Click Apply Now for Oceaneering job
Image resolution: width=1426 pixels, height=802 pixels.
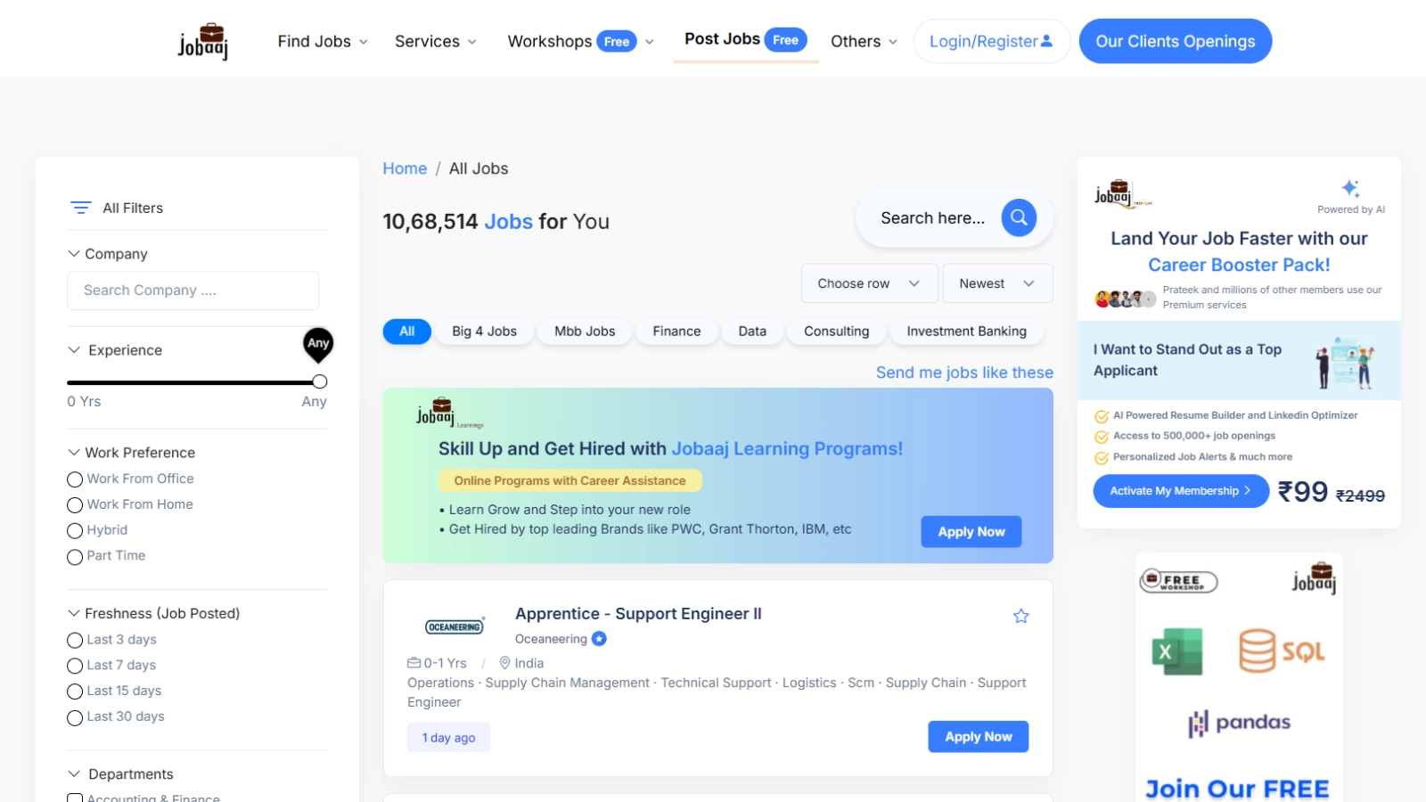tap(978, 737)
